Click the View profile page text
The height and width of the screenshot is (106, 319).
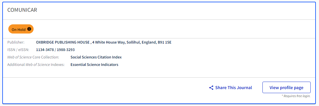click(287, 88)
